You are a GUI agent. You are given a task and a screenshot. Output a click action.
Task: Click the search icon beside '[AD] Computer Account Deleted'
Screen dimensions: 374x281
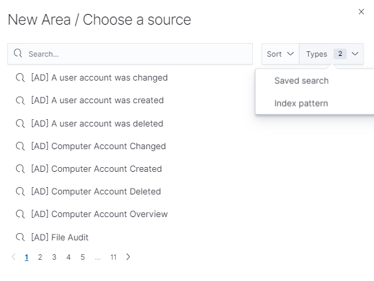[x=20, y=192]
